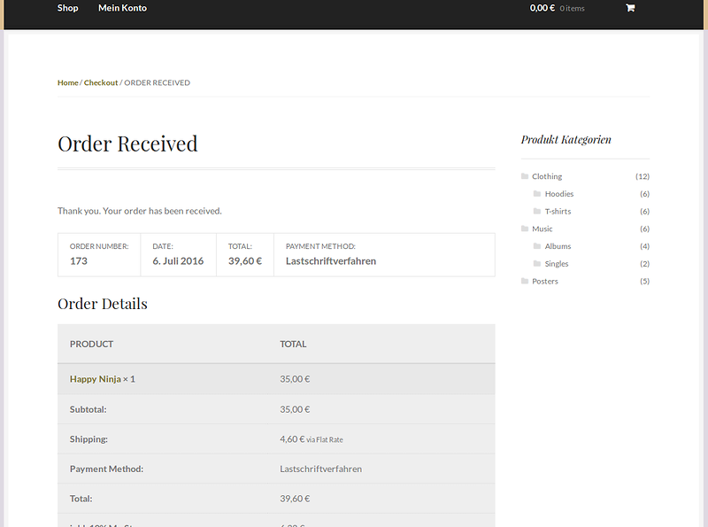Screen dimensions: 708x527
Task: Return to Checkout via breadcrumb
Action: tap(101, 82)
